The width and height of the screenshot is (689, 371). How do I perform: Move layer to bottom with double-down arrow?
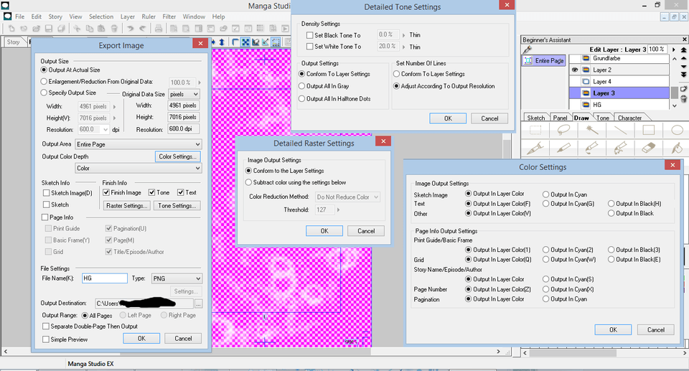(x=684, y=75)
